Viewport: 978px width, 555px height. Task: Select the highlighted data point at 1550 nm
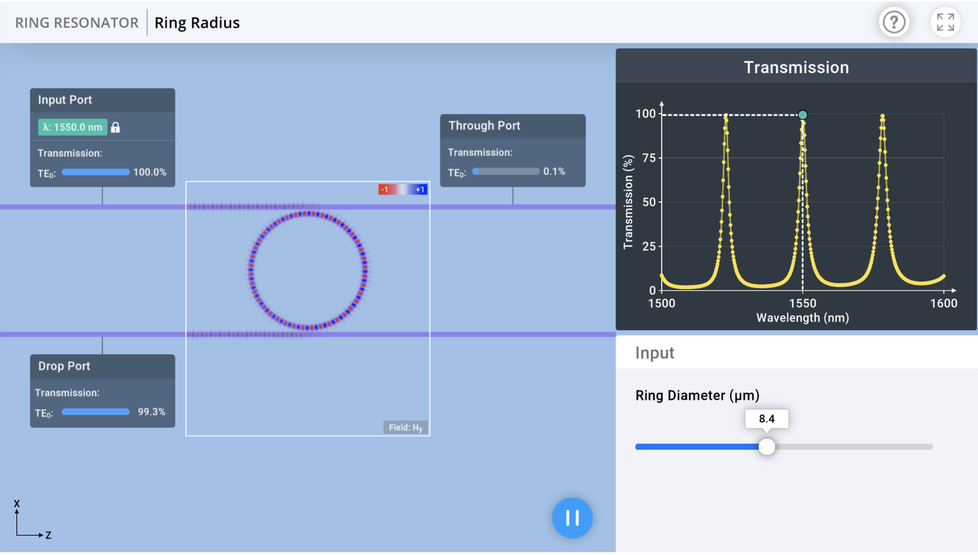pyautogui.click(x=803, y=114)
